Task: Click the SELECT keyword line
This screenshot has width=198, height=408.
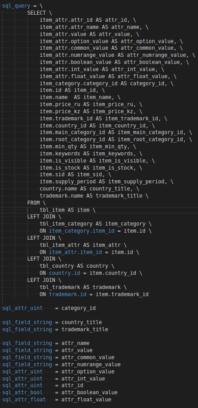Action: (x=40, y=13)
